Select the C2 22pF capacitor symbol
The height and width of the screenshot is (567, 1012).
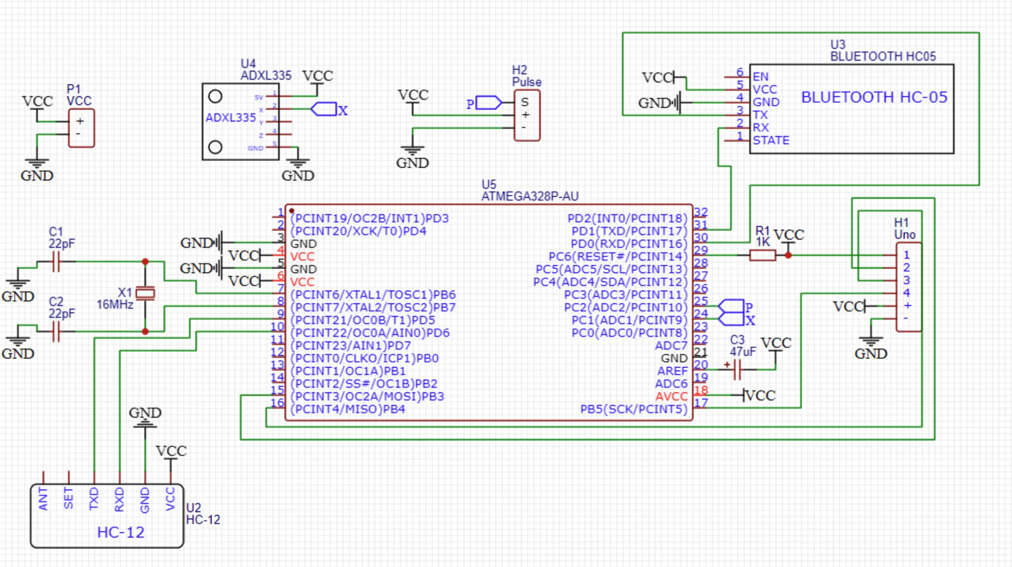point(56,332)
